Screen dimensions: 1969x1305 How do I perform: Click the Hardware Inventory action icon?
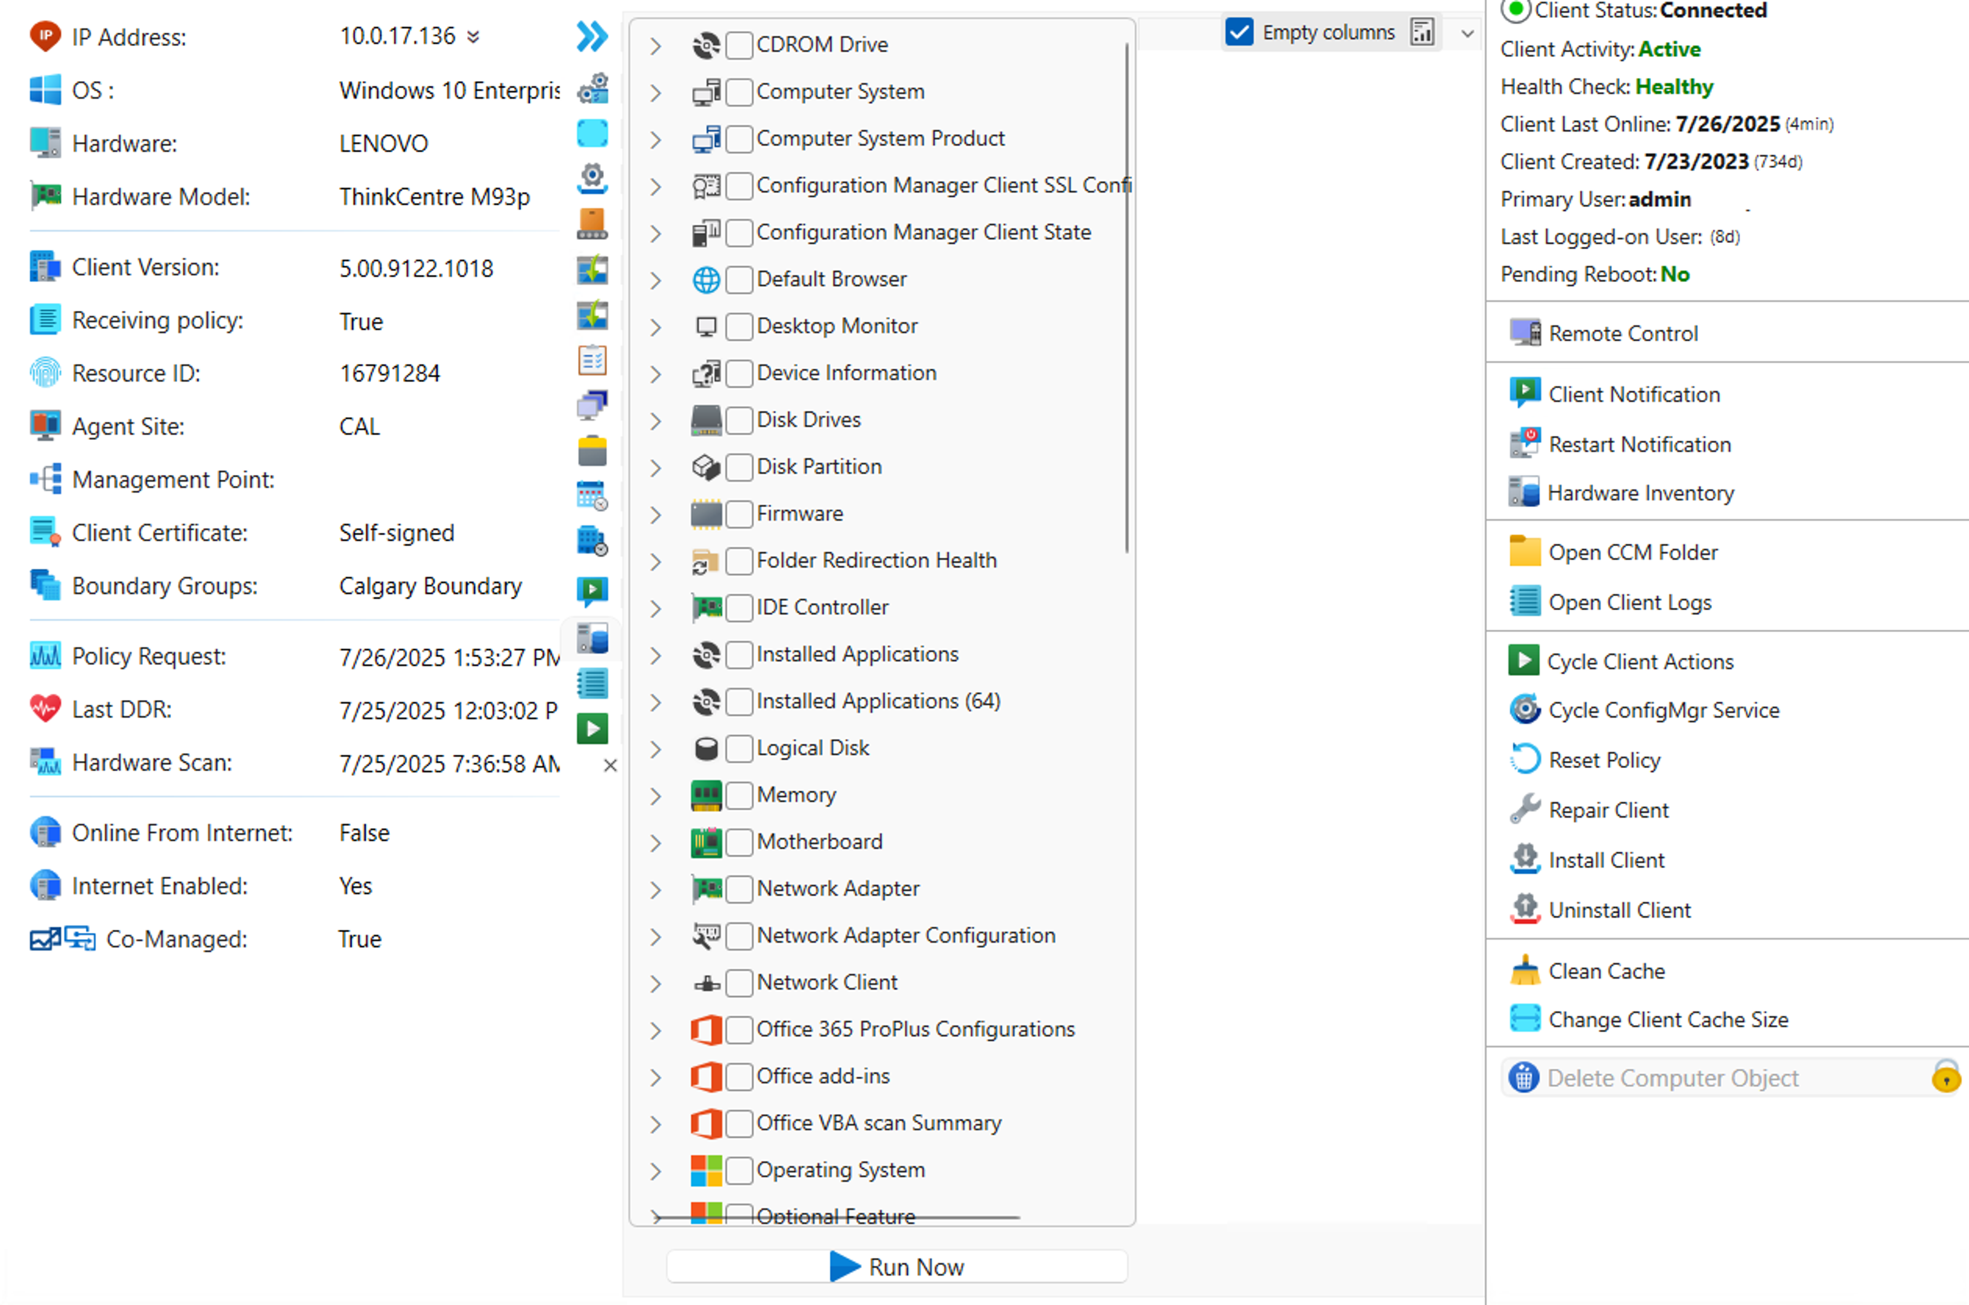tap(1524, 493)
